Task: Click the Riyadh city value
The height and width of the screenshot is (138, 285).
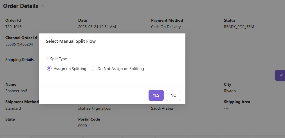Action: (230, 91)
